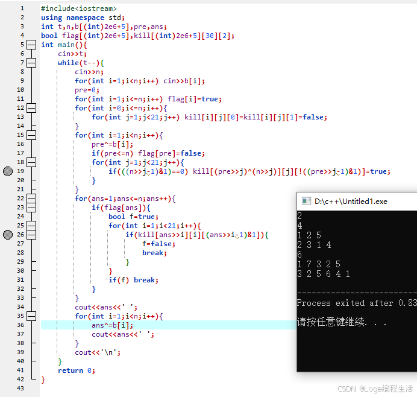Click the cout<<'\n'; statement

tap(98, 352)
